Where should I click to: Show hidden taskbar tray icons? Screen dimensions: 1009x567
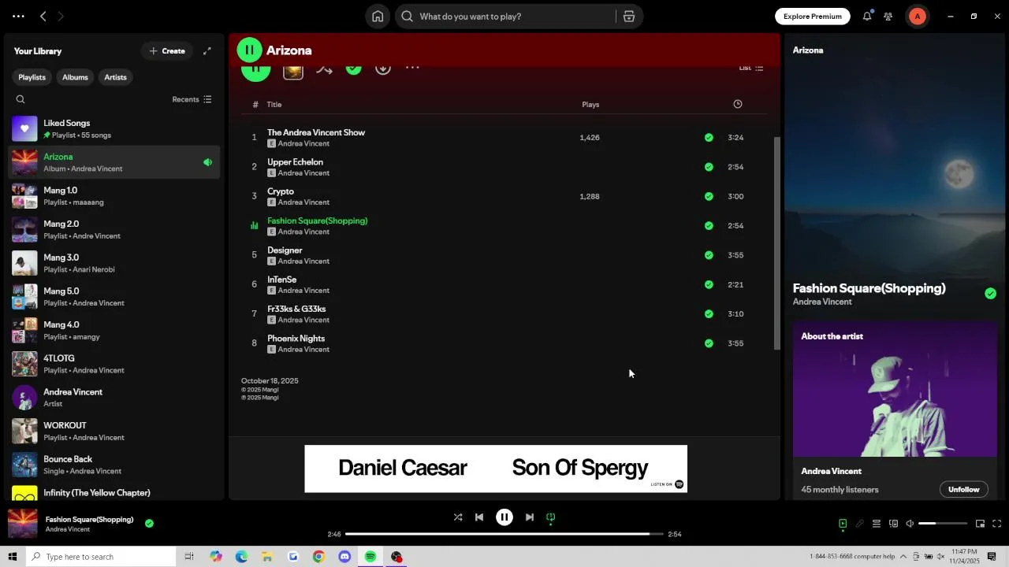pyautogui.click(x=903, y=557)
